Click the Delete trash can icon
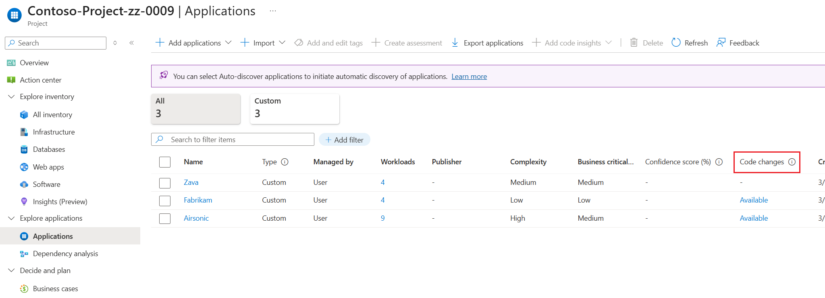Screen dimensions: 825x298 tap(634, 43)
